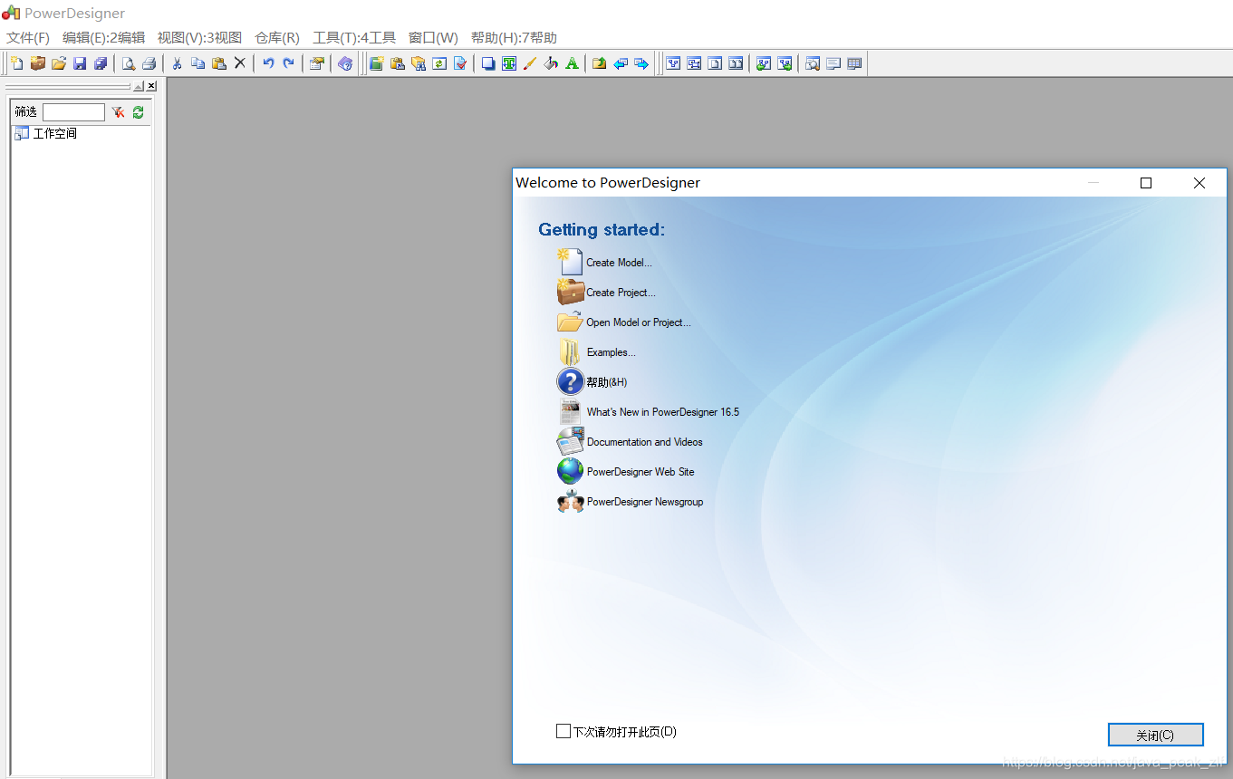
Task: Click the speech bubble note toolbar icon
Action: pos(833,63)
